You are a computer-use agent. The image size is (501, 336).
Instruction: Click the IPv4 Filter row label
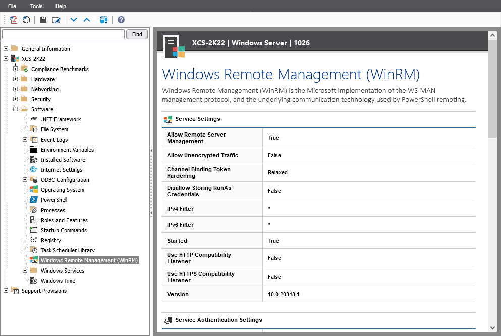pyautogui.click(x=180, y=209)
